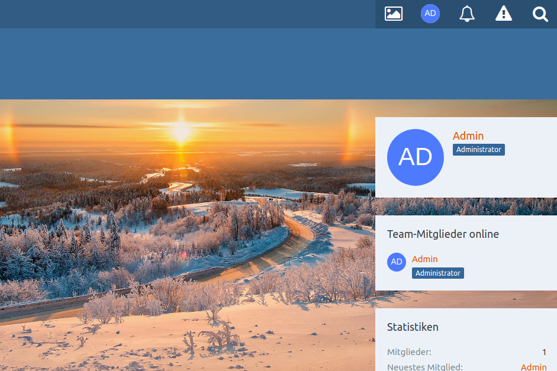Open the image gallery icon in top bar
557x371 pixels.
(x=394, y=14)
